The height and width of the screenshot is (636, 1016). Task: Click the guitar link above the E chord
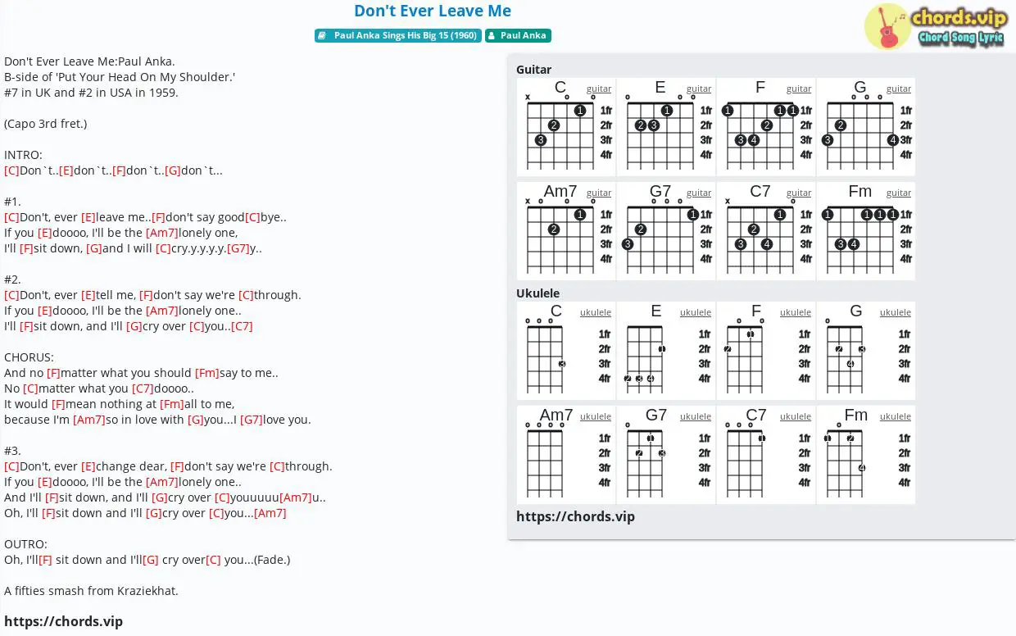pyautogui.click(x=699, y=89)
